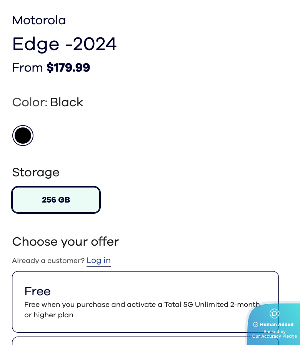Open the Log in link
Screen dimensions: 300x345
pos(98,261)
